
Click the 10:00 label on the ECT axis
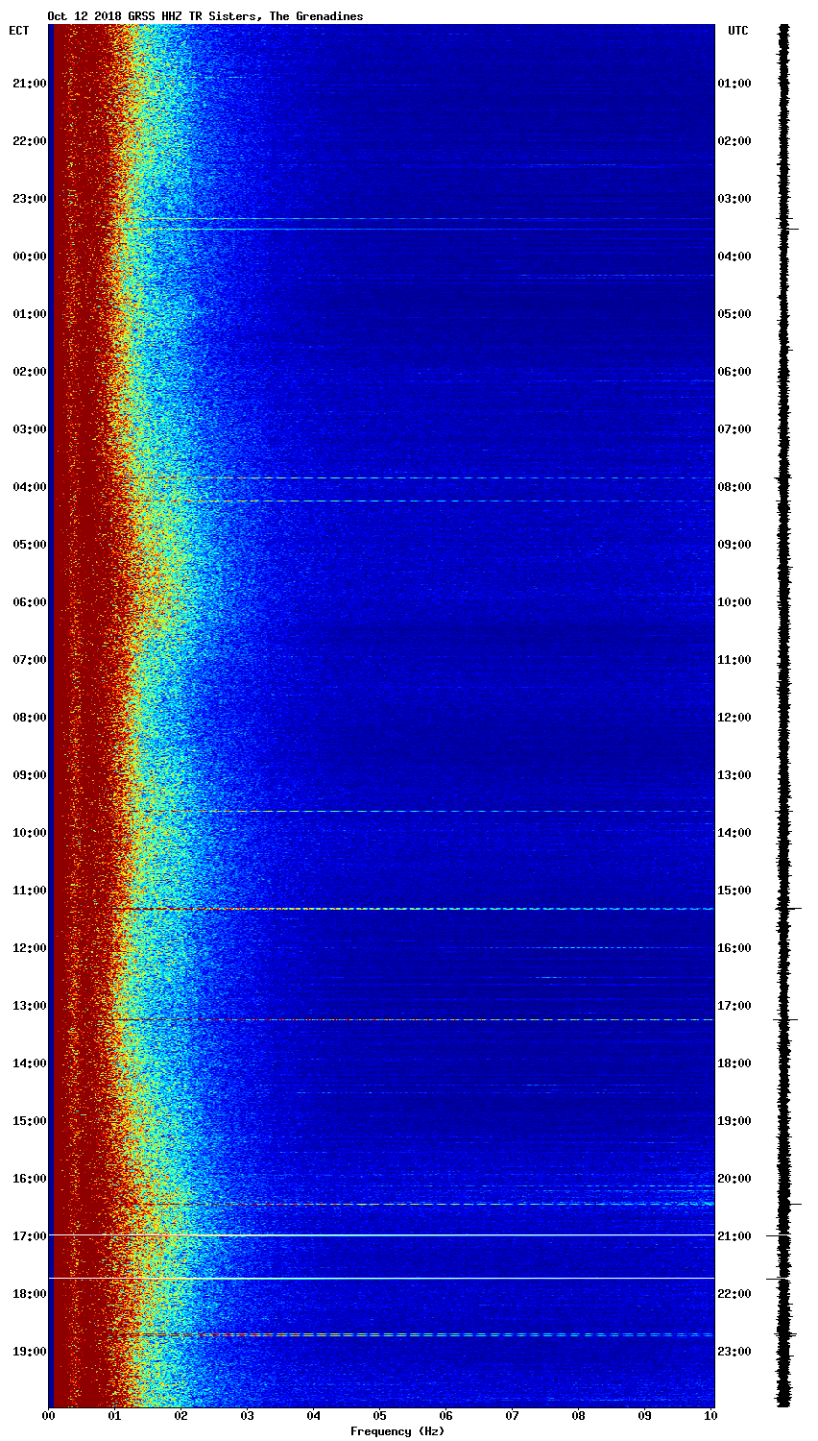(x=29, y=833)
